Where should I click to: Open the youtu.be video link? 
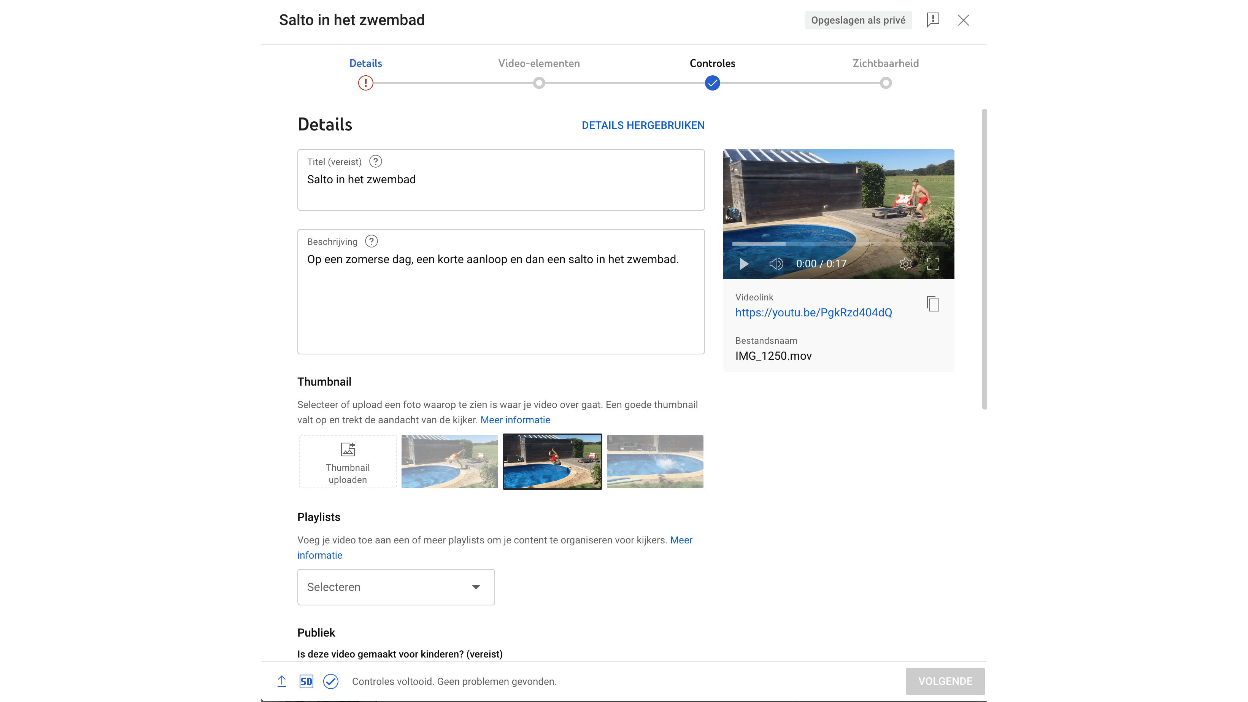point(813,313)
